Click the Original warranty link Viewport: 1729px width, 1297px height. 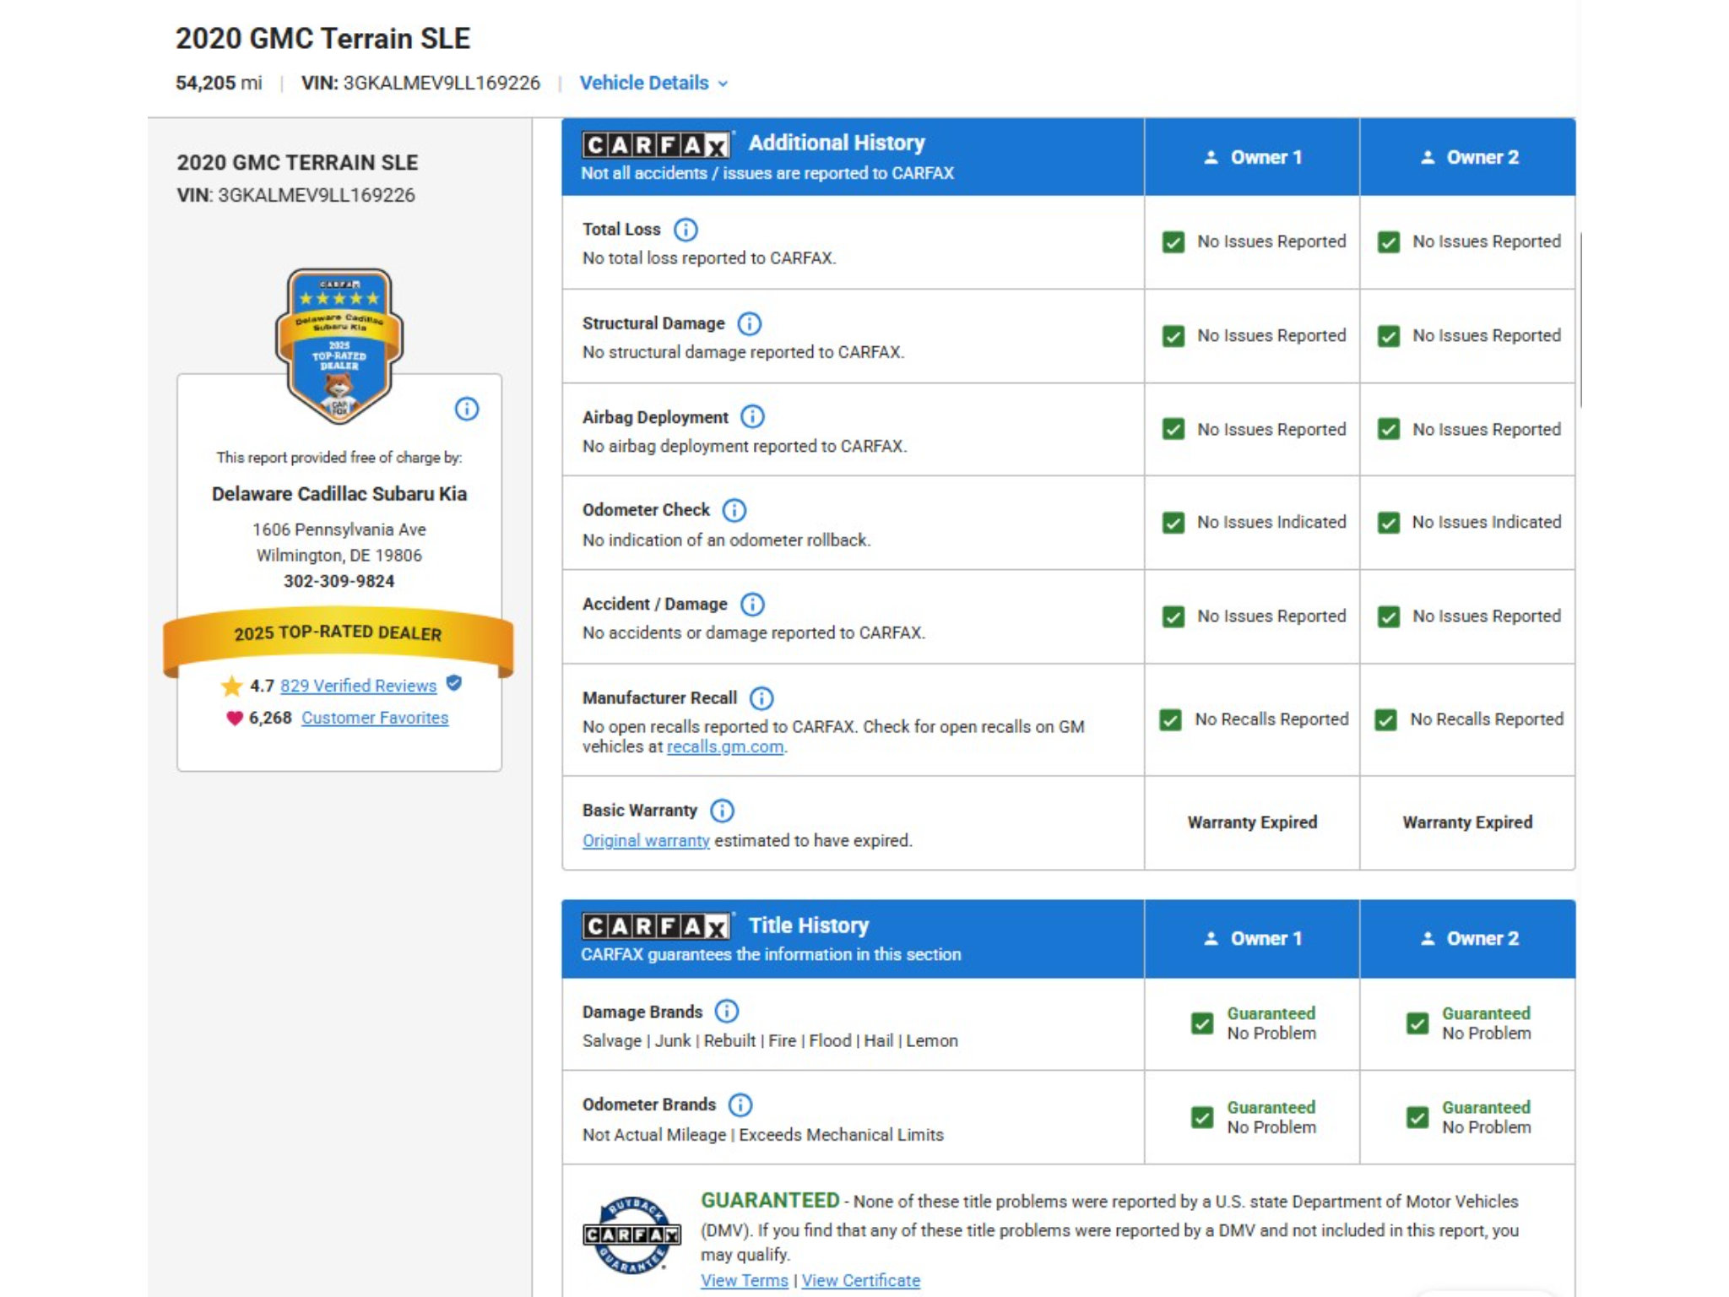646,841
